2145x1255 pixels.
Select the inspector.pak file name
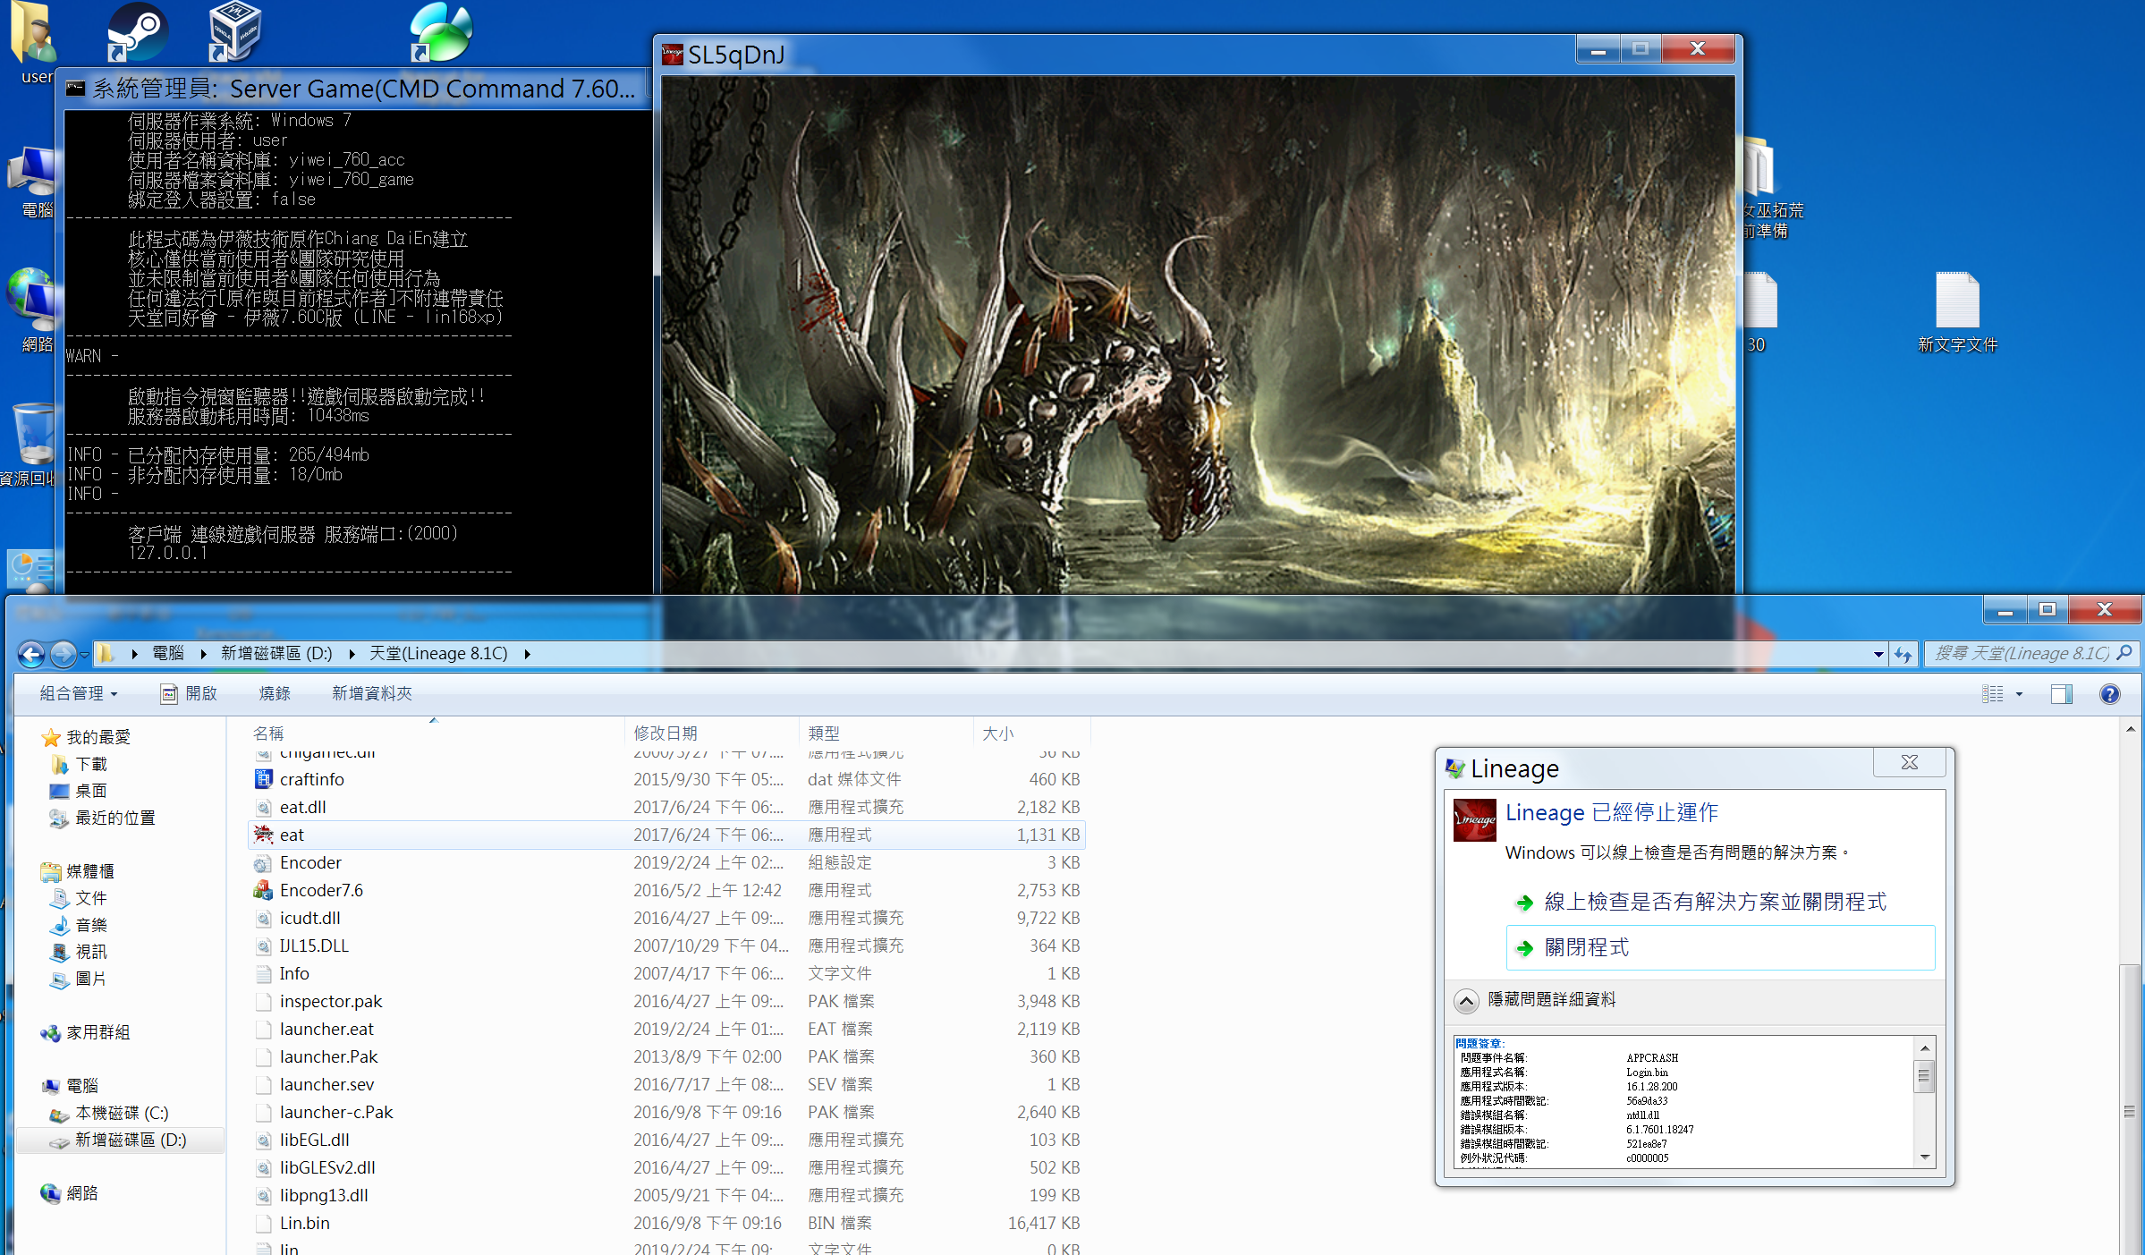click(x=331, y=1001)
